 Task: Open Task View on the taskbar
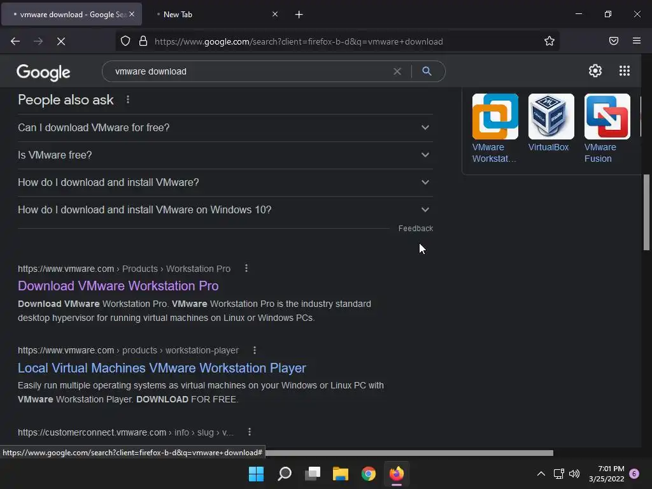point(313,474)
